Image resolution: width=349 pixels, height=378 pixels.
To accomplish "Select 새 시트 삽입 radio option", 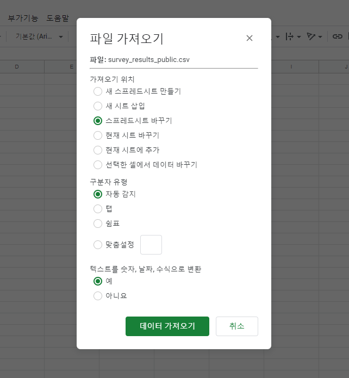I will pyautogui.click(x=98, y=106).
